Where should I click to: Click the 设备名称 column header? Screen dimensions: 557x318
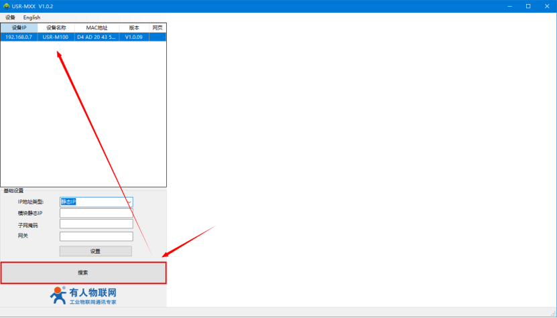tap(56, 27)
